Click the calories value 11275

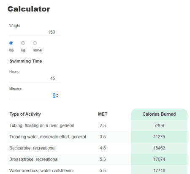click(159, 137)
